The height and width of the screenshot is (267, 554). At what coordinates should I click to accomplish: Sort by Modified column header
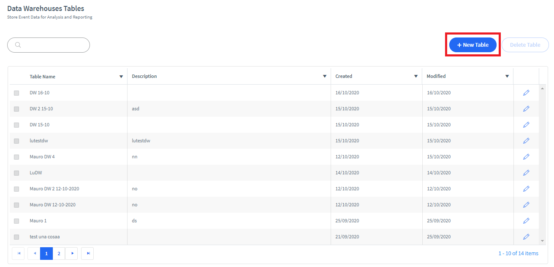coord(436,76)
